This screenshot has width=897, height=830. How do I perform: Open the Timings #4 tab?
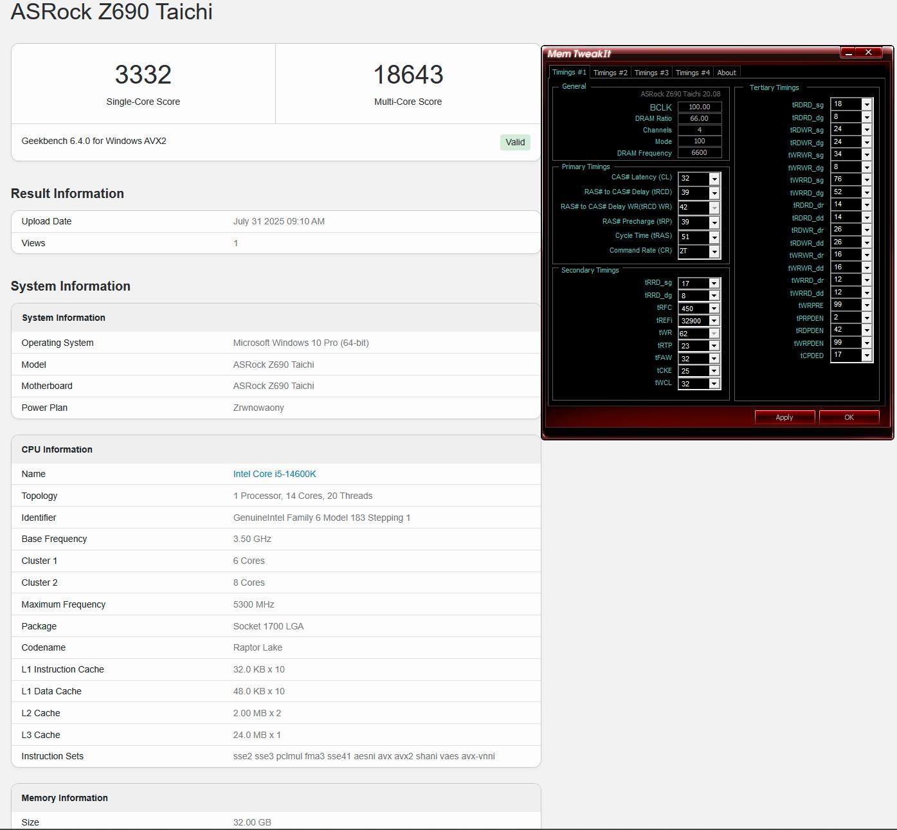(x=692, y=73)
